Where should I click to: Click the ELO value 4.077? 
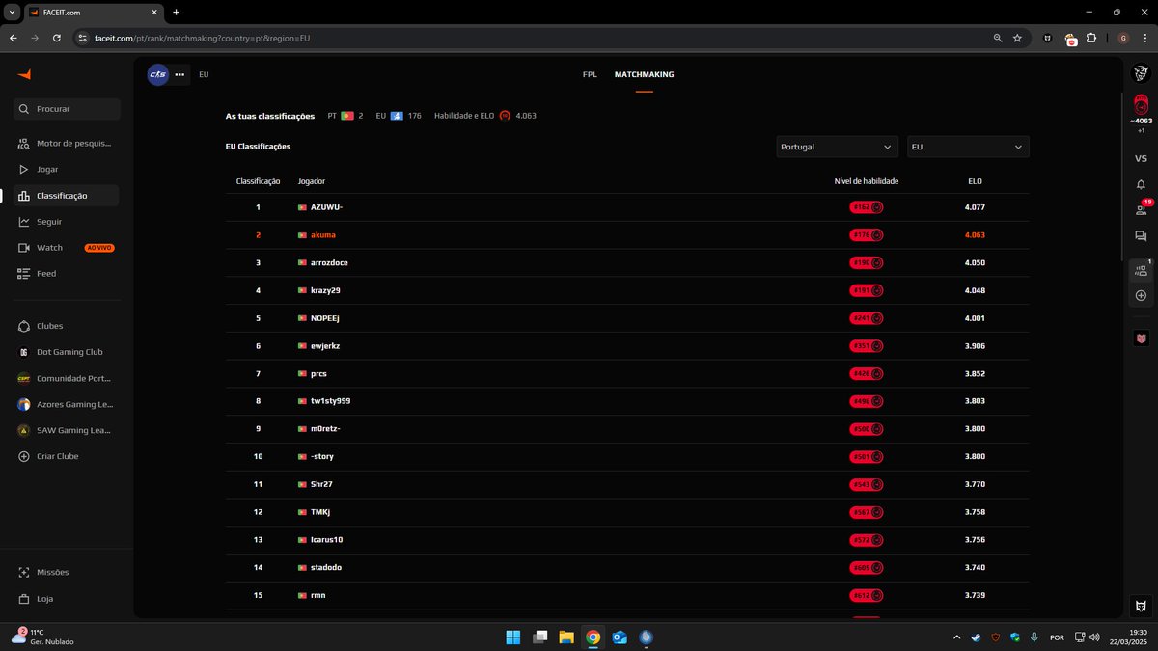pos(975,207)
